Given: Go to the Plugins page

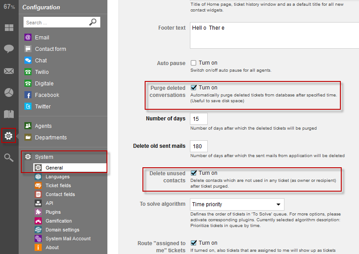Looking at the screenshot, I should pyautogui.click(x=53, y=212).
